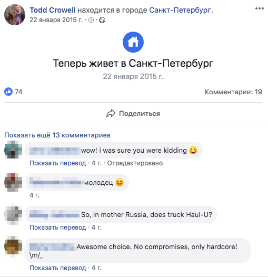Open the 74 likes count list
The height and width of the screenshot is (277, 268).
click(18, 92)
